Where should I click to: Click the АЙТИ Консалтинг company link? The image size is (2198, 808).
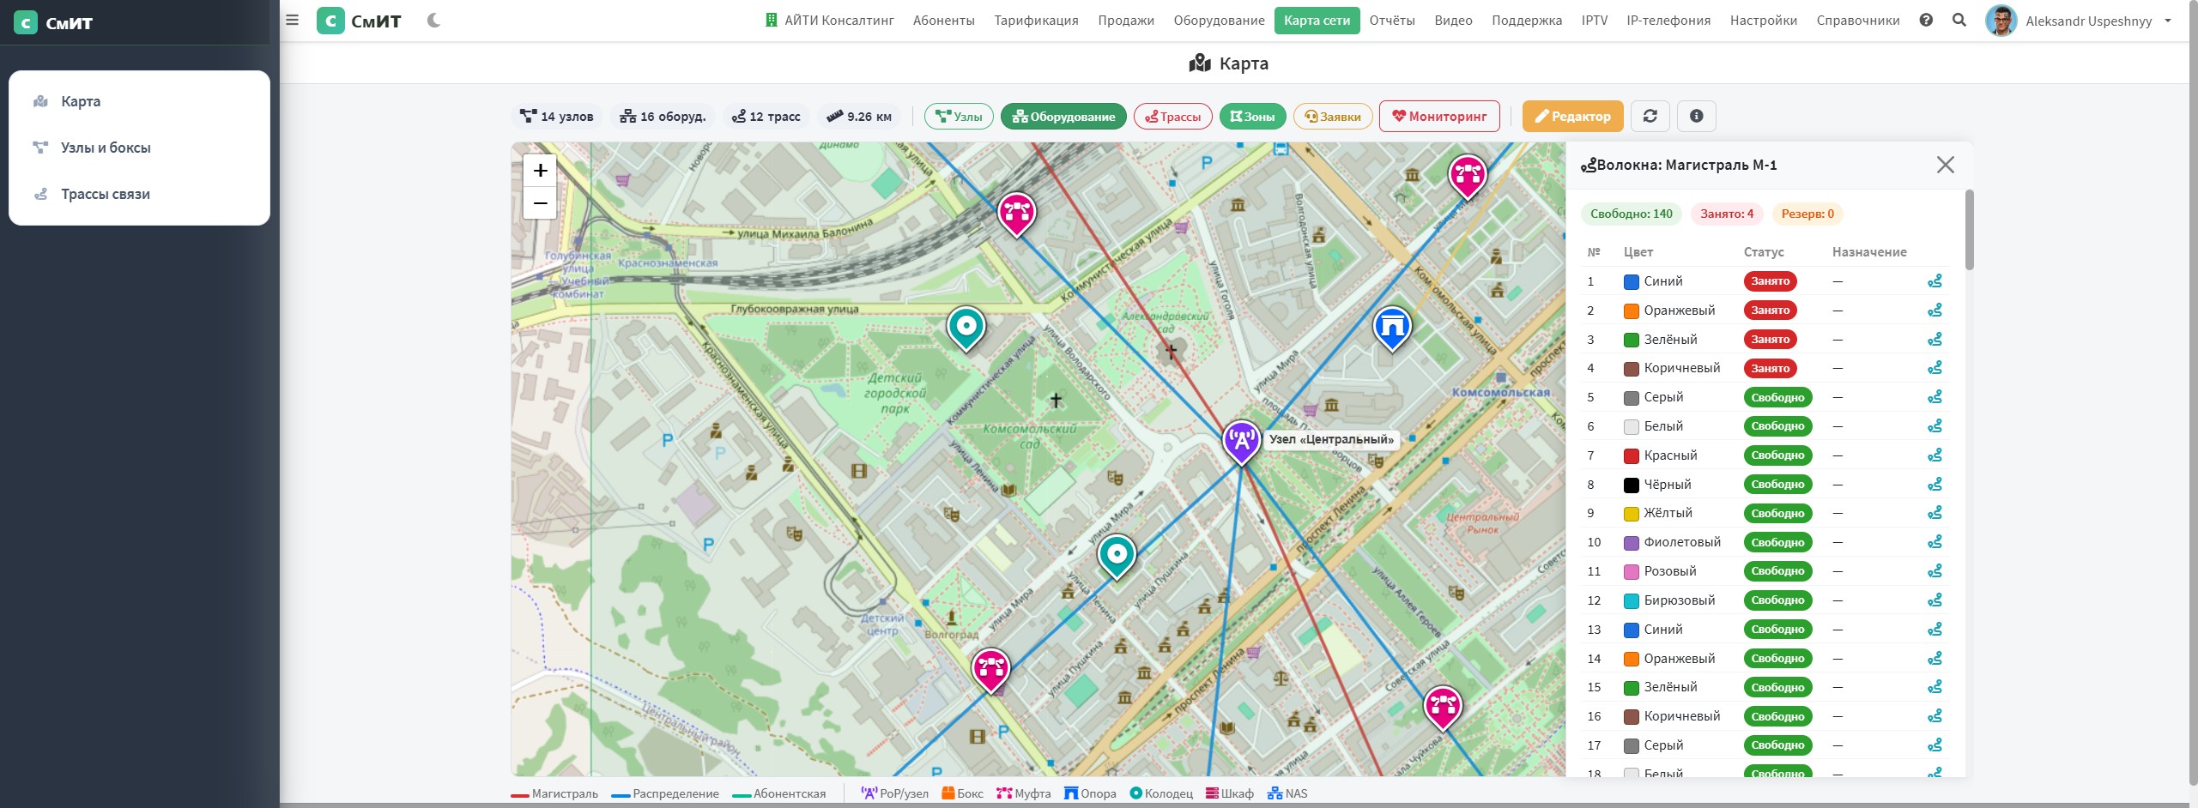pos(830,21)
